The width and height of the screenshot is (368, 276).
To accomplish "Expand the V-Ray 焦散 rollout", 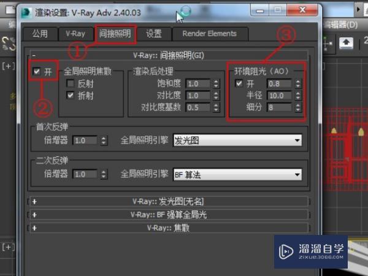I will point(169,228).
